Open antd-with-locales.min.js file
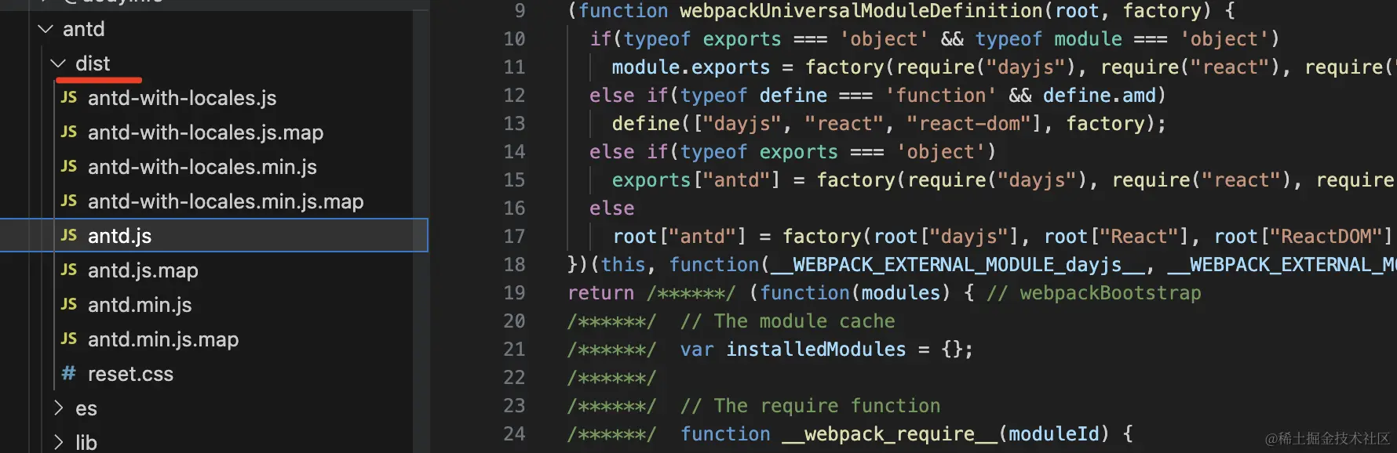 click(202, 167)
